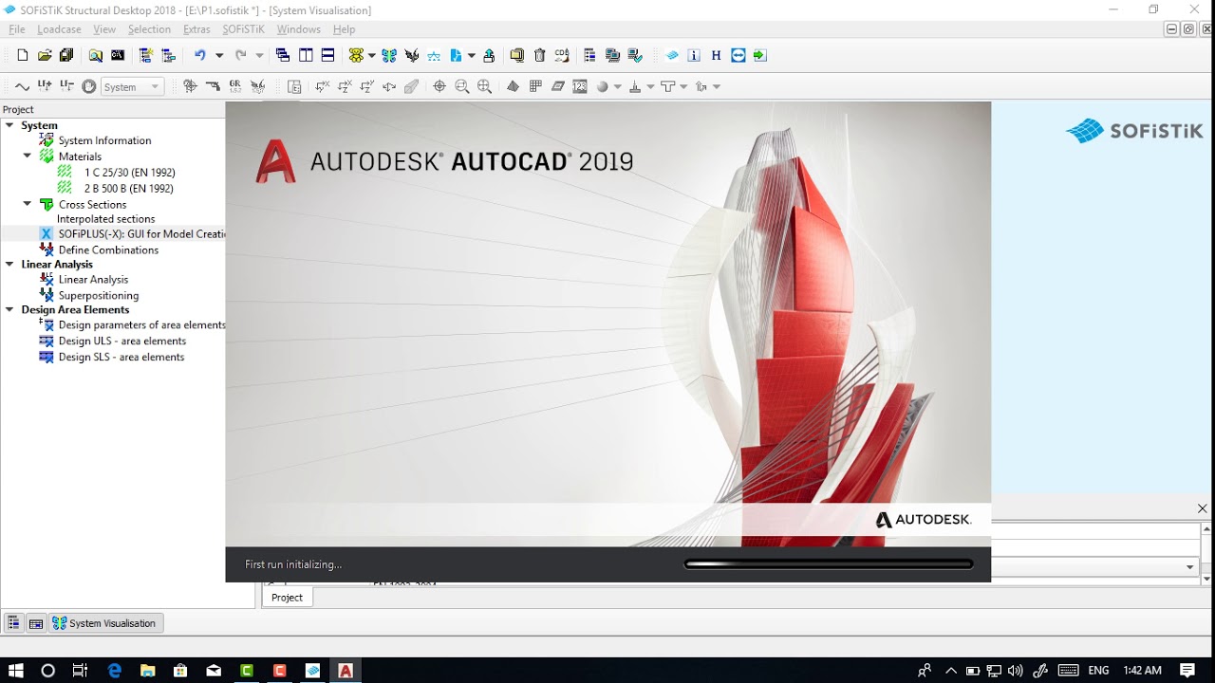Viewport: 1215px width, 683px height.
Task: Open the Selection menu
Action: tap(149, 29)
